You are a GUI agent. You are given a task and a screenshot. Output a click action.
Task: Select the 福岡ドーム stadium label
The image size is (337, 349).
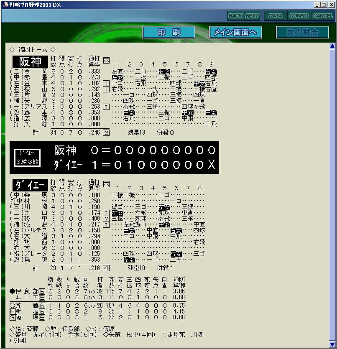pyautogui.click(x=33, y=49)
